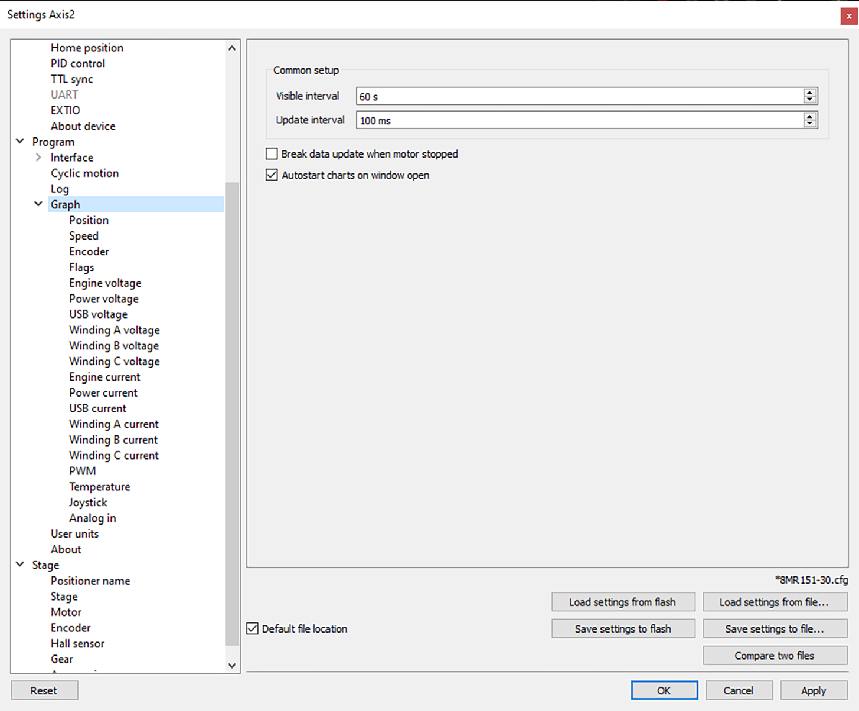859x711 pixels.
Task: Open the Temperature graph settings
Action: 99,487
